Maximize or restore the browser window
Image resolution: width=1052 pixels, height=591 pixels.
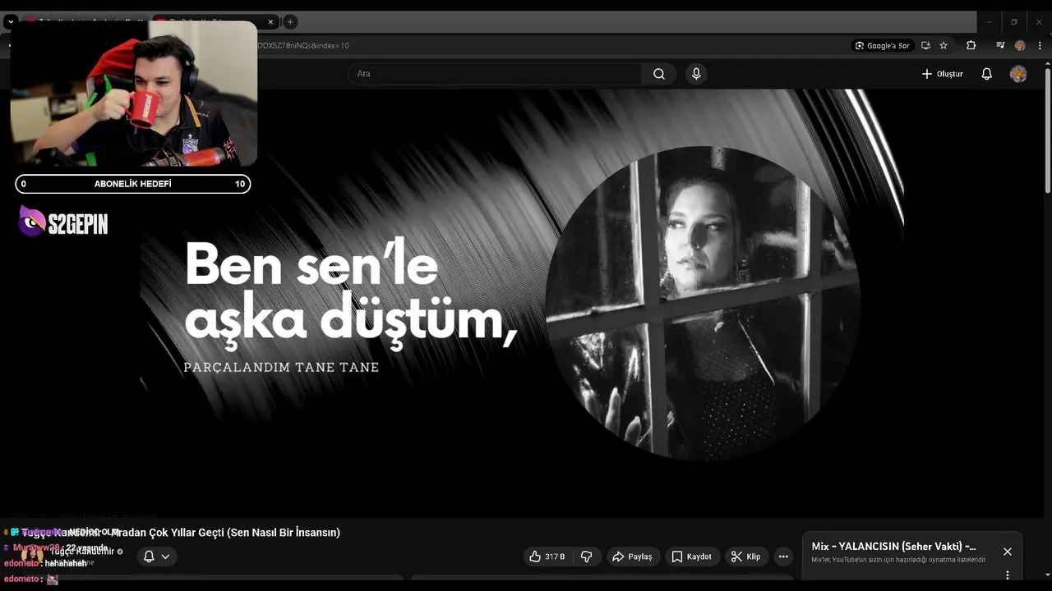coord(1014,22)
